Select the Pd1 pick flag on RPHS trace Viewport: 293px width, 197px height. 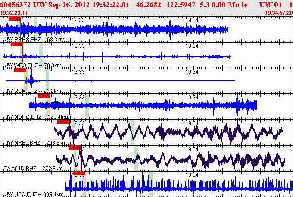(14, 18)
